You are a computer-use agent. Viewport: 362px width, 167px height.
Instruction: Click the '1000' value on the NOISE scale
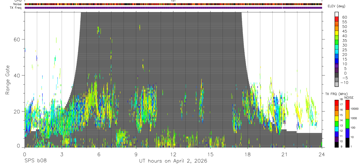point(353,118)
